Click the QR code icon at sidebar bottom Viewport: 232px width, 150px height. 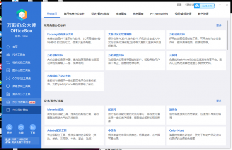(x=8, y=141)
